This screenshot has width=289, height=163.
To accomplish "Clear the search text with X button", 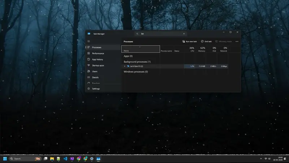I will [184, 34].
